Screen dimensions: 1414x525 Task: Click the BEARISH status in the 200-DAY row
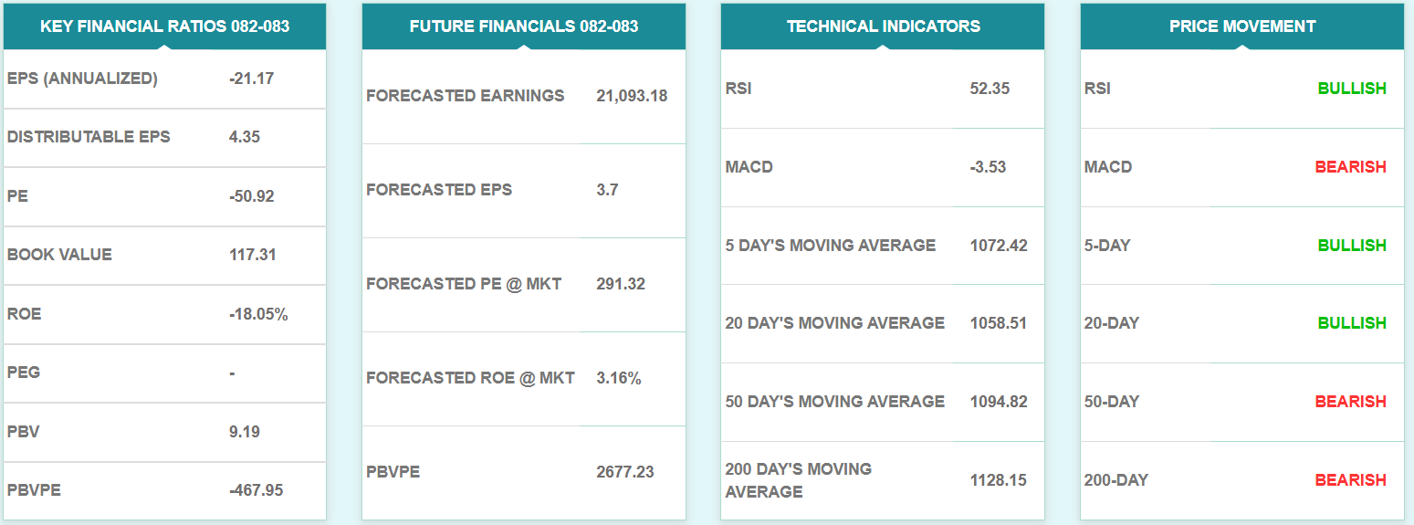click(x=1350, y=480)
